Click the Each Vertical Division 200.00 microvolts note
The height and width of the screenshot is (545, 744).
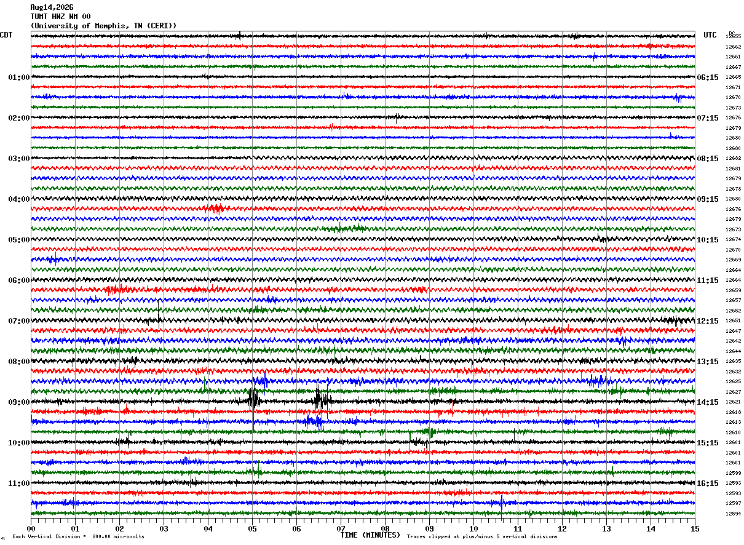point(78,537)
